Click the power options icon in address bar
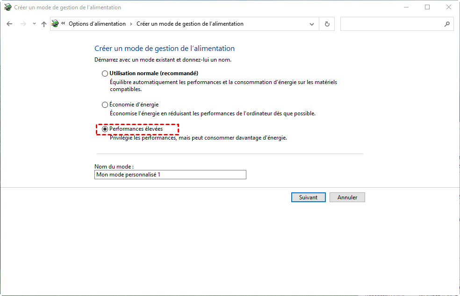 click(x=55, y=24)
